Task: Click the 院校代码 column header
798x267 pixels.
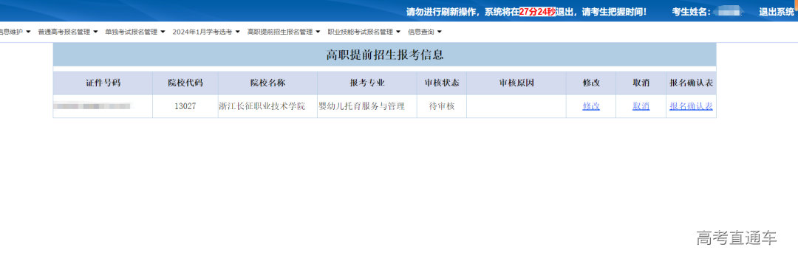Action: [185, 83]
